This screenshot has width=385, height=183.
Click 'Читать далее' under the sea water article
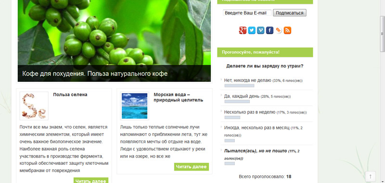[x=192, y=167]
